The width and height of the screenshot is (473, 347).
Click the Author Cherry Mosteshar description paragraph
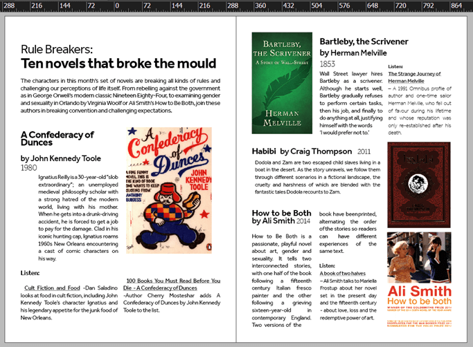click(172, 303)
